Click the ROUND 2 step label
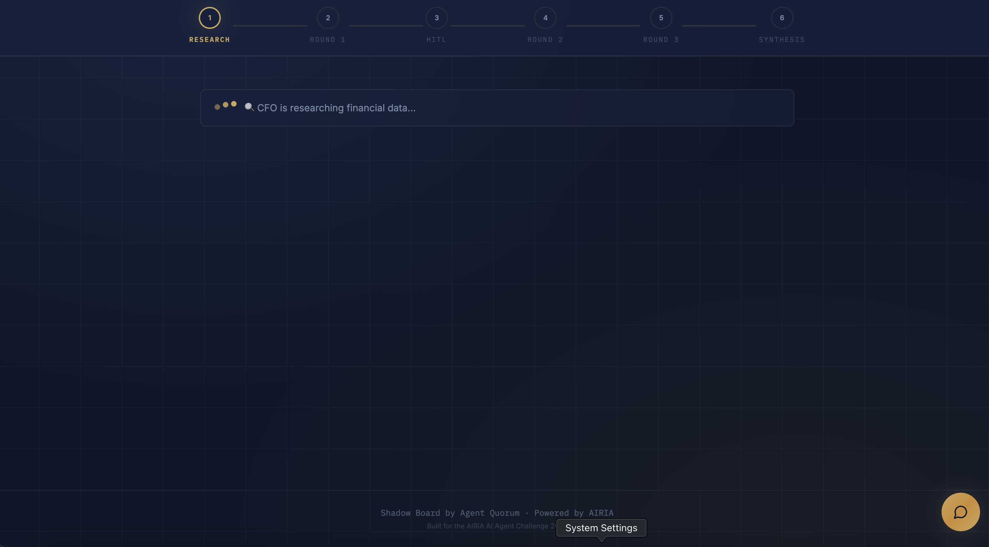This screenshot has width=989, height=547. (x=545, y=40)
